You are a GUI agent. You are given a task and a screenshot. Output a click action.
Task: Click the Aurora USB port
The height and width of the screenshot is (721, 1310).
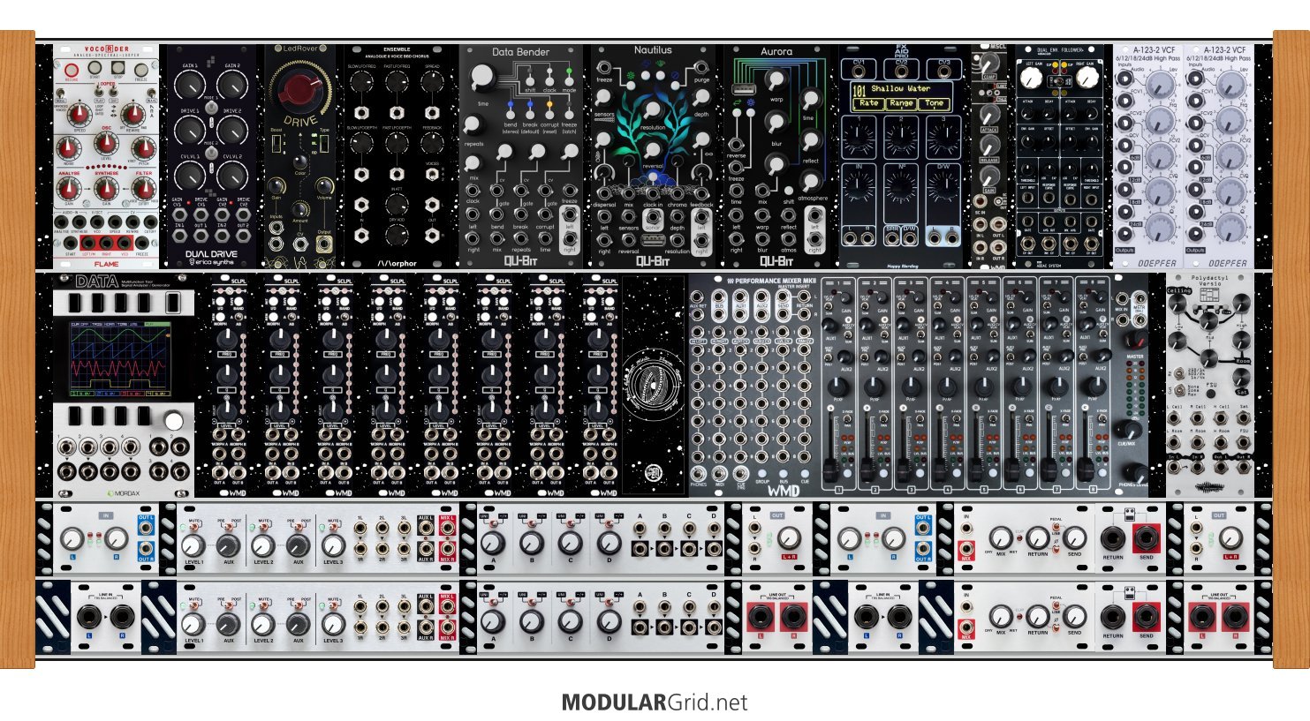click(742, 91)
